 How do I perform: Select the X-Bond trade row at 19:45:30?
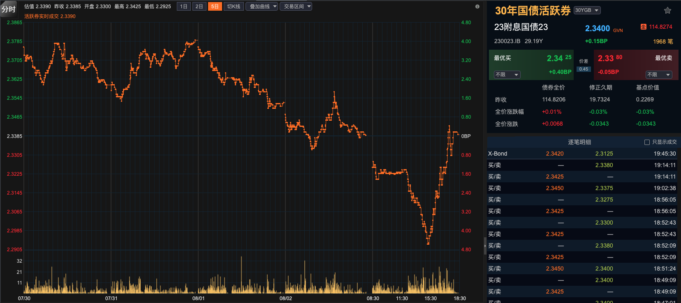(581, 154)
